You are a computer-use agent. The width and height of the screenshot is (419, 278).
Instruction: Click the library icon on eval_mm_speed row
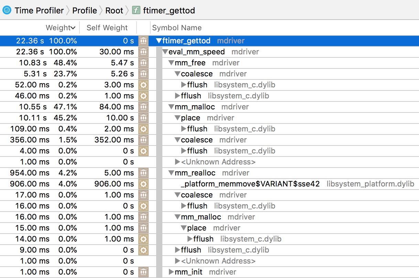(x=143, y=52)
